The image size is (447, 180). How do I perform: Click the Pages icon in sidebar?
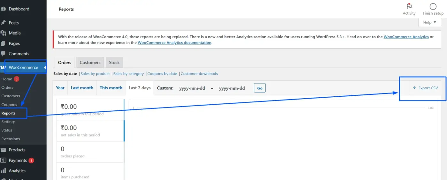tap(3, 43)
